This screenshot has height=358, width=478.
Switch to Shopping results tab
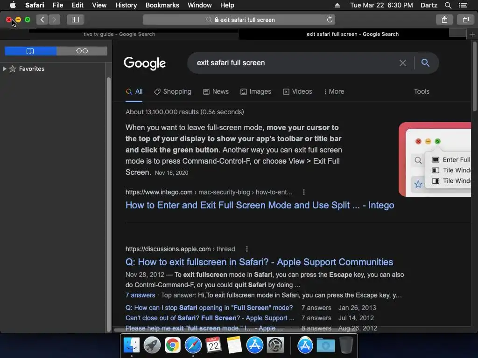(x=173, y=92)
